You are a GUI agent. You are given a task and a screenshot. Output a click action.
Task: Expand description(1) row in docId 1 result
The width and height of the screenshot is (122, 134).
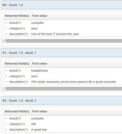(x=6, y=82)
